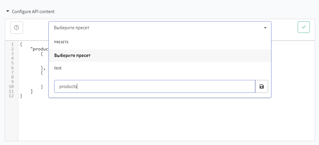Click the preset dropdown caret arrow
319x145 pixels.
(x=265, y=28)
